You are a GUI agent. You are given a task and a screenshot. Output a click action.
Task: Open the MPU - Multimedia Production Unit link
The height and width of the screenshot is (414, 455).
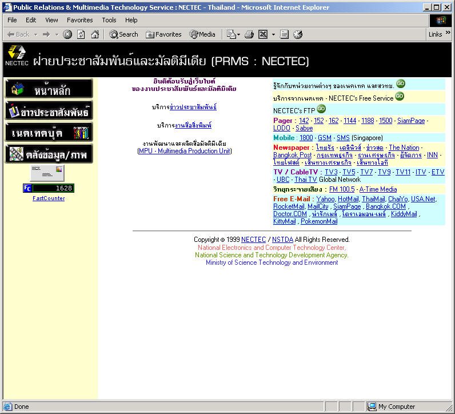click(x=185, y=151)
